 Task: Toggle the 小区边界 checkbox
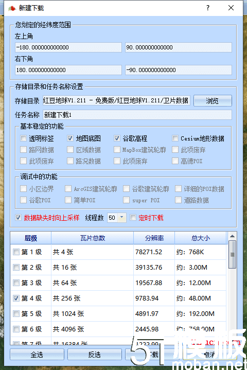pos(23,188)
